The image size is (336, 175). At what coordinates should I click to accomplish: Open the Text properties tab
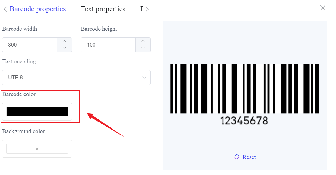tap(103, 9)
